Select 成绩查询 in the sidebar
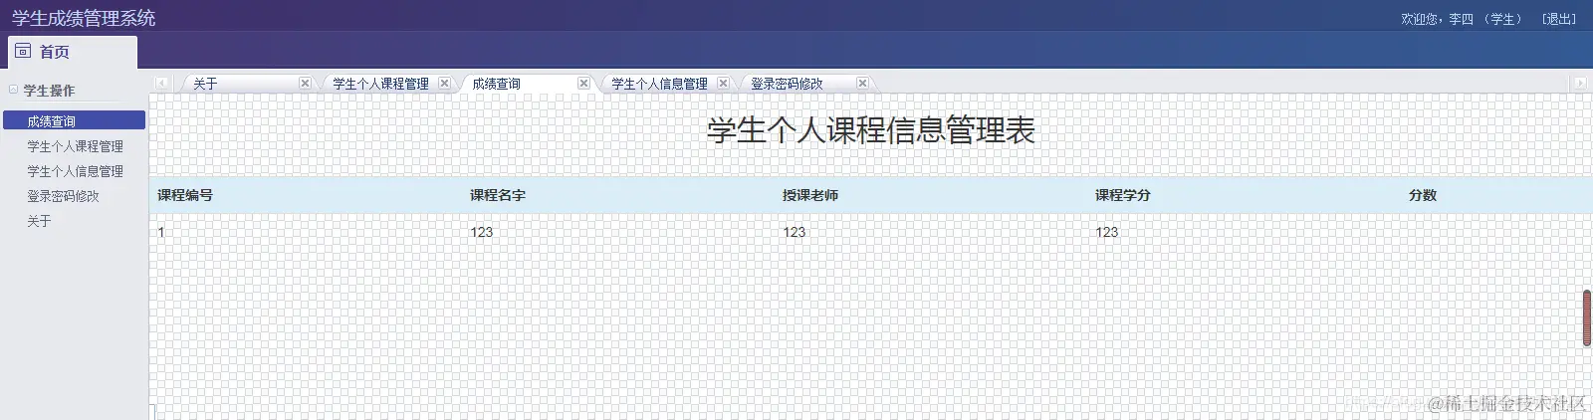Viewport: 1593px width, 420px height. 74,120
